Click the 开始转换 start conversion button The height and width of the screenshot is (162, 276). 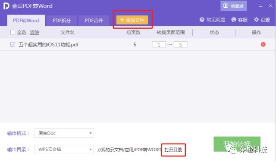click(x=237, y=144)
